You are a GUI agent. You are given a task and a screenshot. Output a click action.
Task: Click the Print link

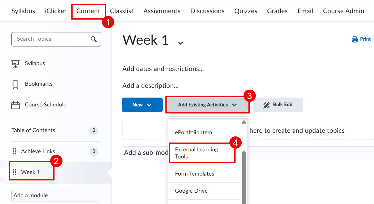(365, 39)
